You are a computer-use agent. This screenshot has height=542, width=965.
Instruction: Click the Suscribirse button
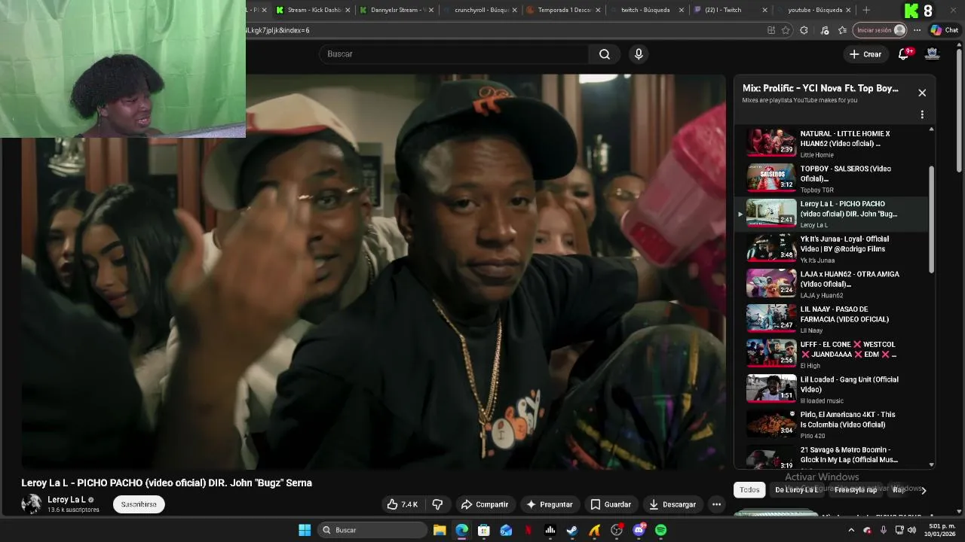pyautogui.click(x=139, y=504)
